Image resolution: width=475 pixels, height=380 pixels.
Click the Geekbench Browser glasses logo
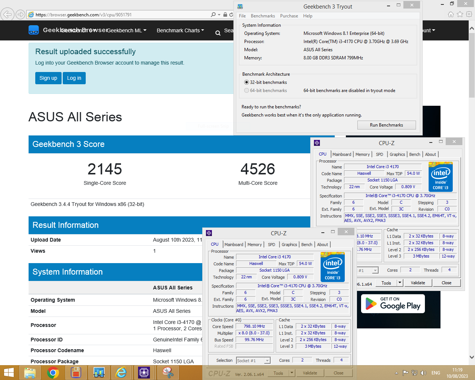coord(34,30)
